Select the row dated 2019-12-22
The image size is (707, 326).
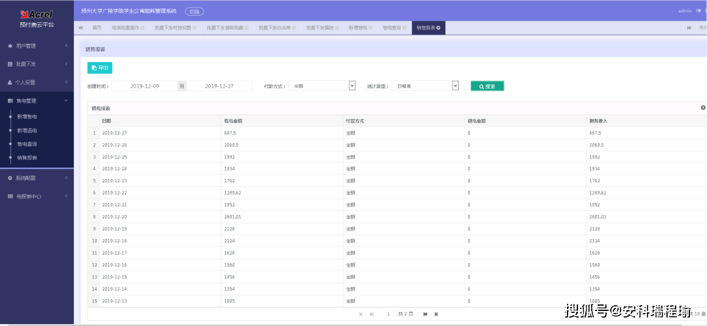397,193
